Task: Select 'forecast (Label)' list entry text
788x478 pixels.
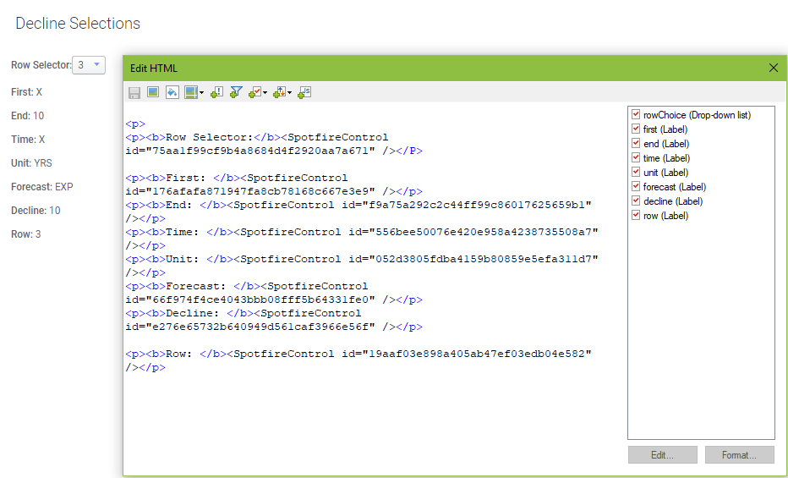Action: [x=675, y=187]
